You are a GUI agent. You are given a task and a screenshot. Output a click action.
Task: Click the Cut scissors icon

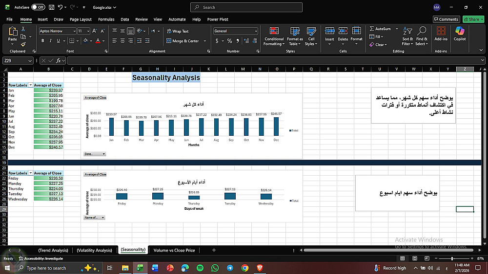click(x=23, y=29)
